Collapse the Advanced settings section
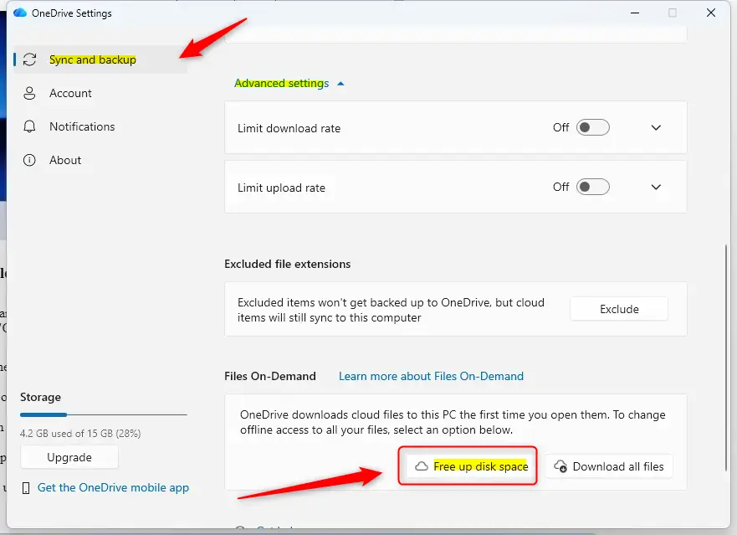Viewport: 737px width, 535px height. pos(289,83)
